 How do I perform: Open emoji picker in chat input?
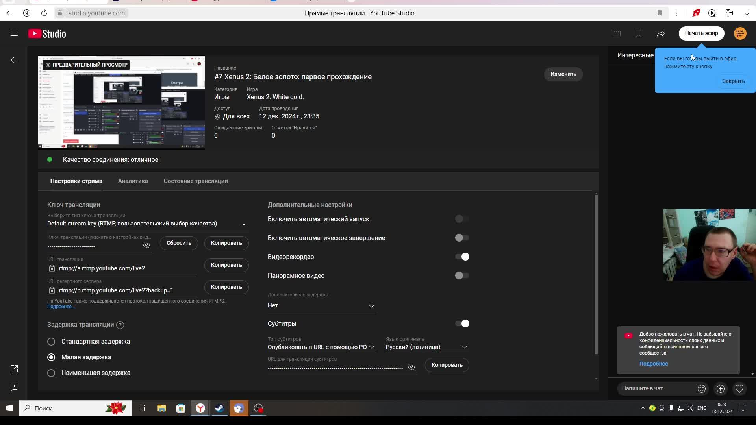(x=701, y=389)
